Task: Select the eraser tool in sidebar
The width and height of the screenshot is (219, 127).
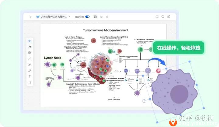Action: point(30,71)
